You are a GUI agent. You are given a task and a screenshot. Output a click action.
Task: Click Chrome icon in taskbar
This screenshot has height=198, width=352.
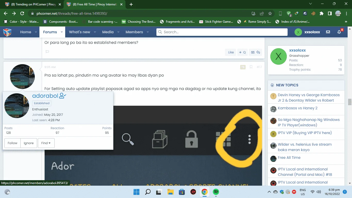205,192
